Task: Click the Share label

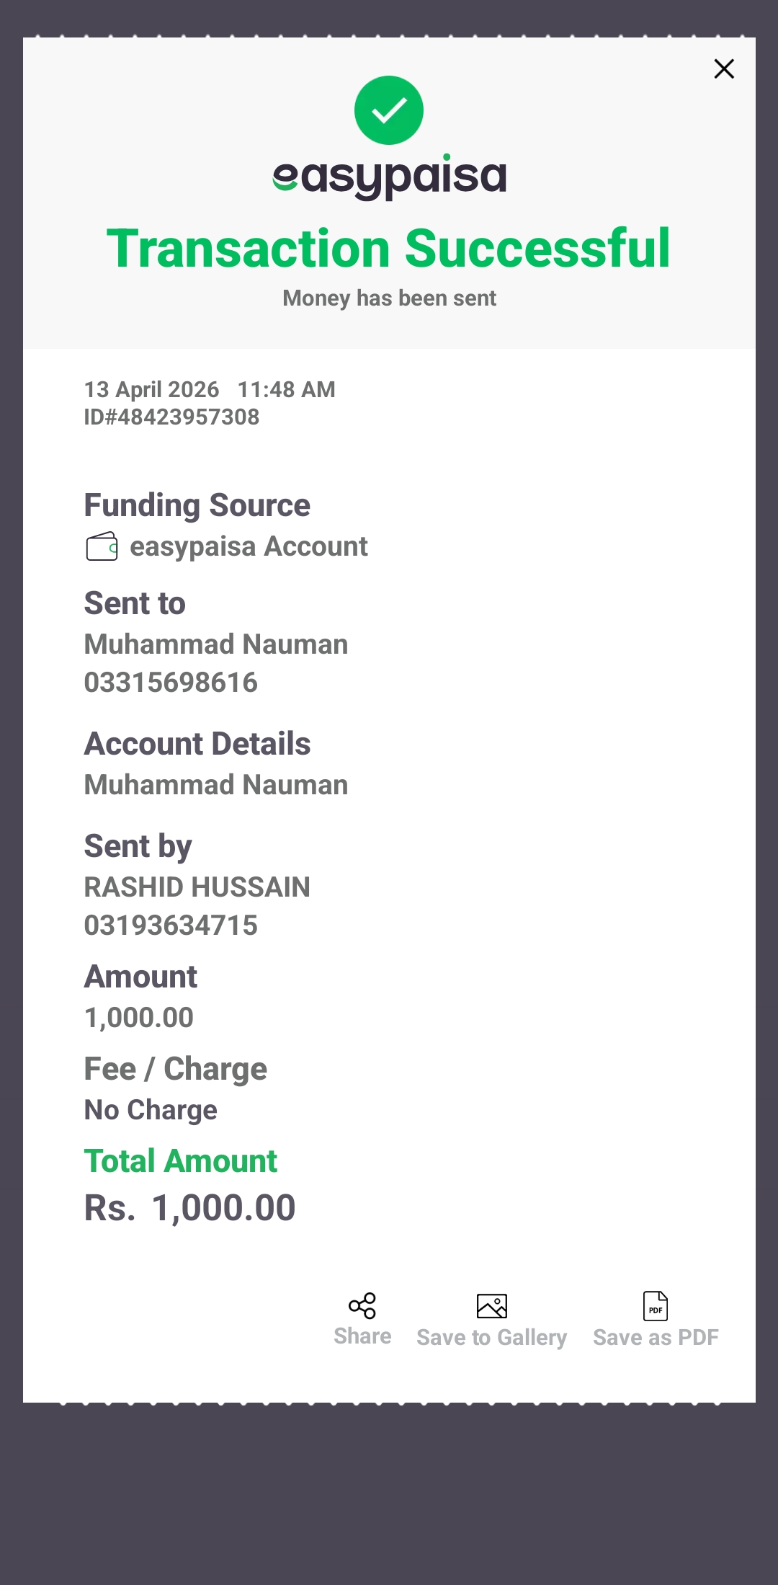Action: pos(362,1336)
